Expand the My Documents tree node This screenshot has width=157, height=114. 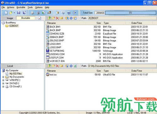(3, 77)
